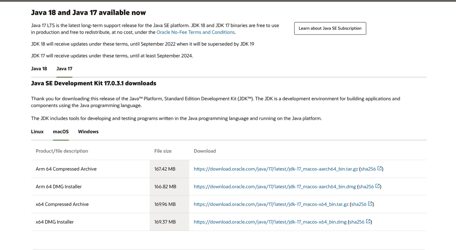Click the 169.96 MB file size cell

coord(169,204)
